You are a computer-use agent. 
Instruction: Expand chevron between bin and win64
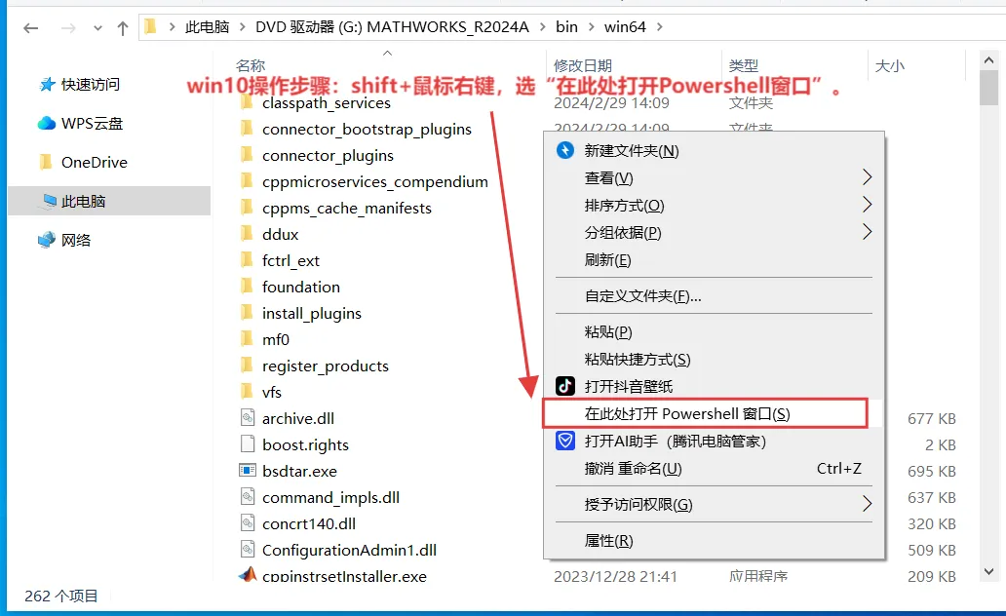(x=591, y=27)
